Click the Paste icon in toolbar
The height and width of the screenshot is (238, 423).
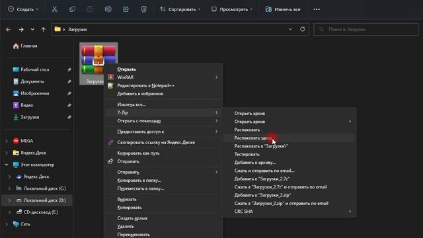coord(90,9)
